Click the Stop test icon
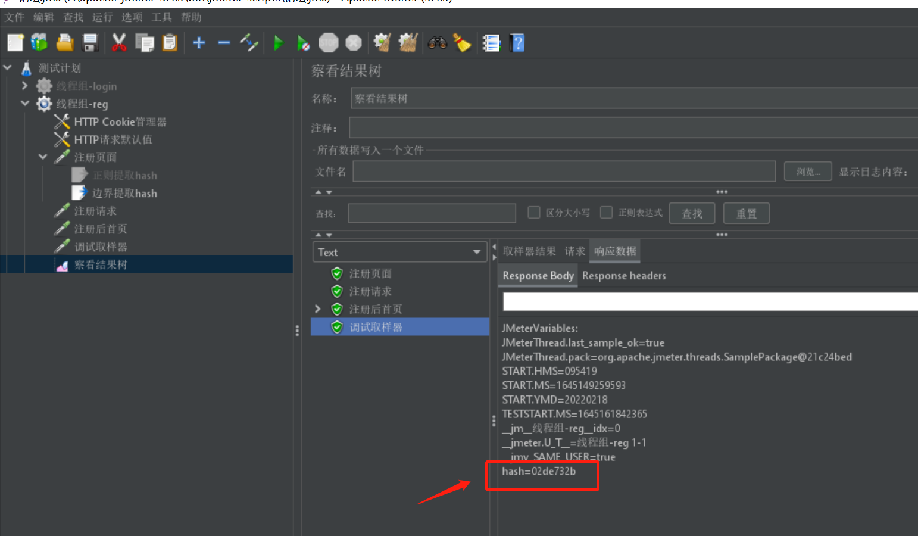The width and height of the screenshot is (918, 536). click(329, 43)
